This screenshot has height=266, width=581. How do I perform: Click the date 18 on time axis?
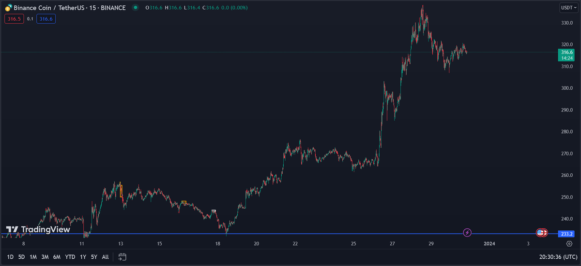218,244
